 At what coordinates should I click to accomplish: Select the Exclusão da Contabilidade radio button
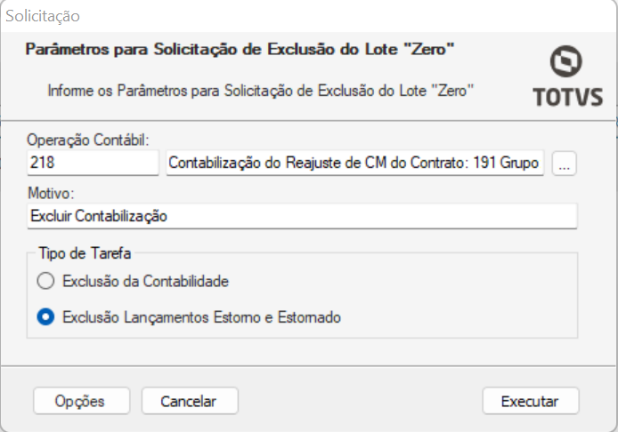click(45, 281)
